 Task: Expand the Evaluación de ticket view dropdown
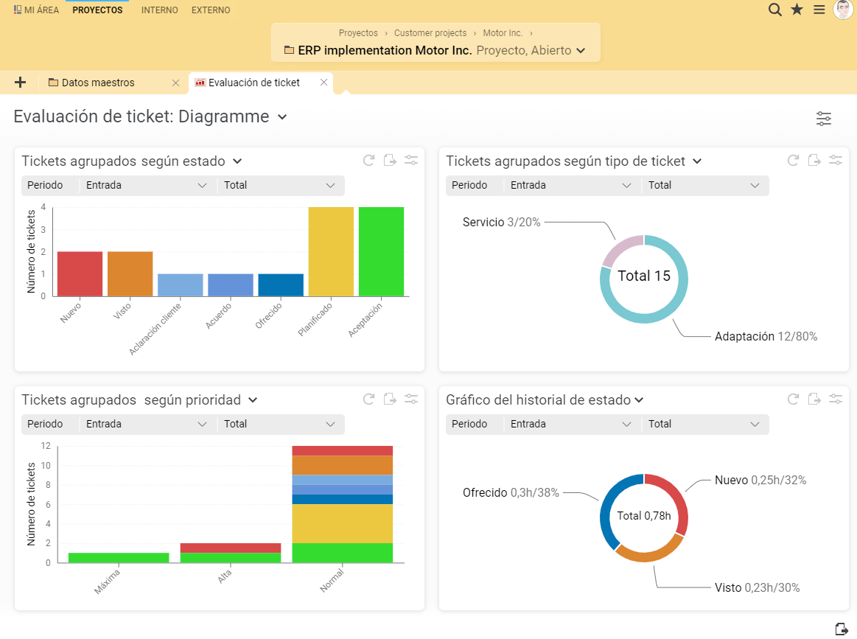pos(281,117)
